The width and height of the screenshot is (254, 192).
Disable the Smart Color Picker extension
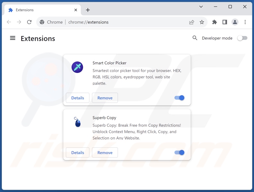coord(179,98)
